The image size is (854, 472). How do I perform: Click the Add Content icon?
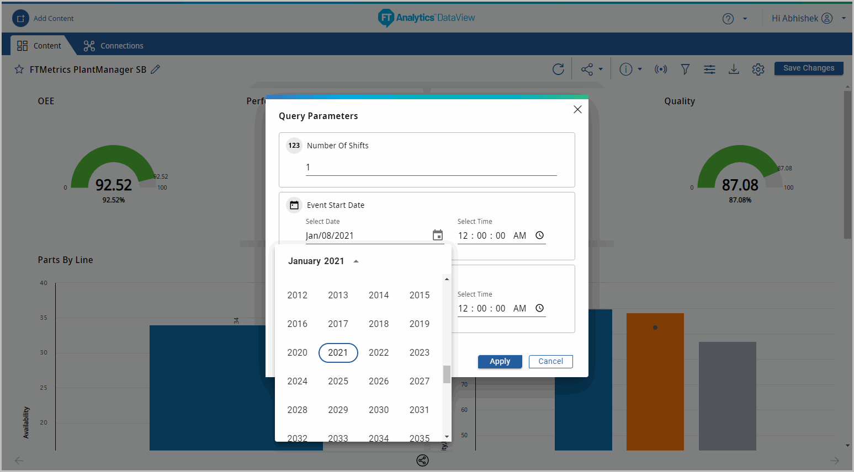20,18
